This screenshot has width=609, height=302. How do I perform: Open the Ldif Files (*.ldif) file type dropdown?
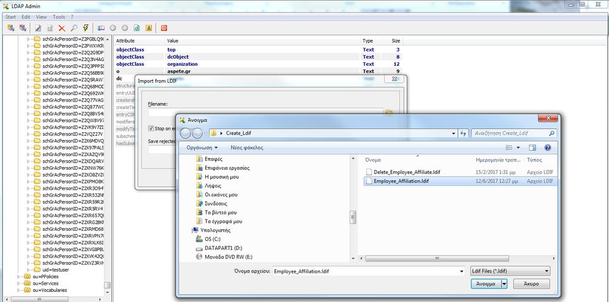pyautogui.click(x=510, y=271)
